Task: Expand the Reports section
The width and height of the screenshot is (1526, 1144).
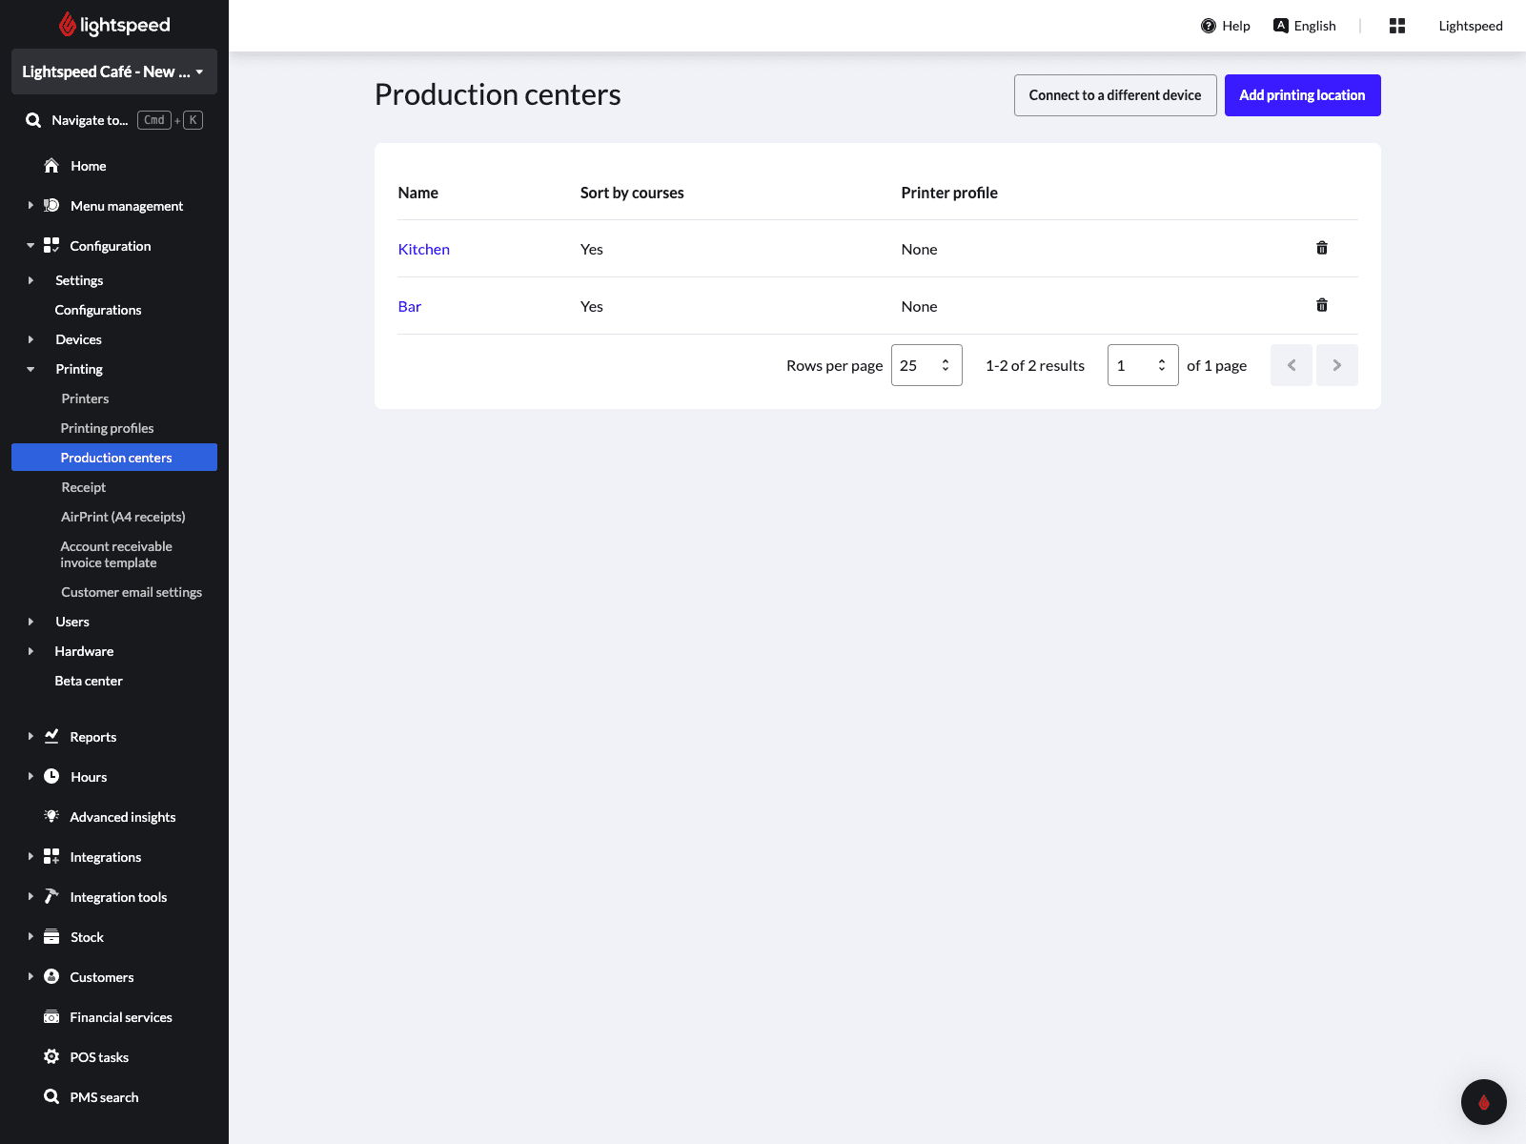Action: tap(31, 737)
